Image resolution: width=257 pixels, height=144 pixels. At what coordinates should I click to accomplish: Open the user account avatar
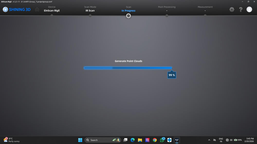pos(249,9)
